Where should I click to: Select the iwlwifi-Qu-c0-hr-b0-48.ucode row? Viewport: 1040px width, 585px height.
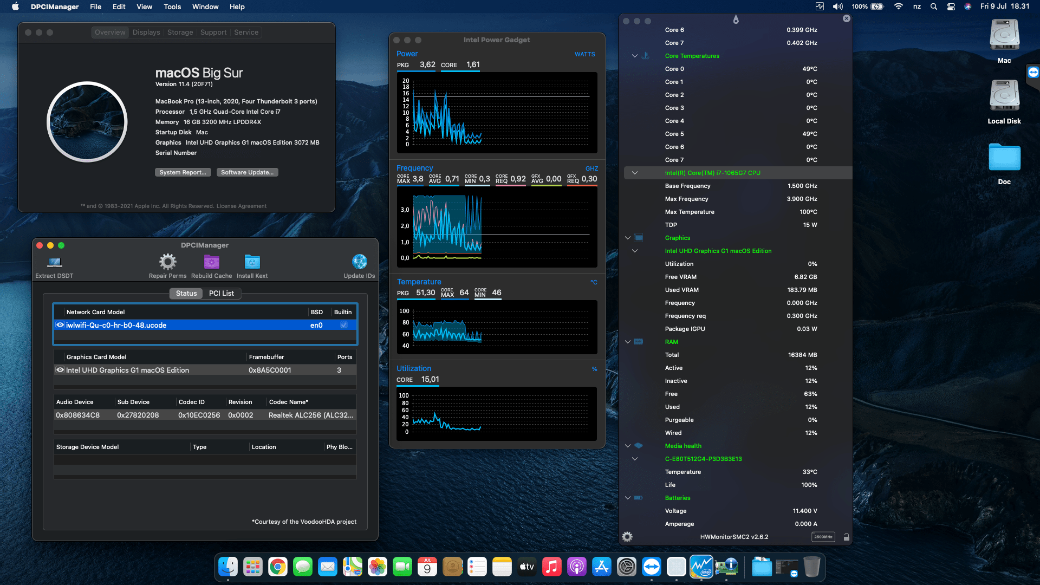pos(205,325)
